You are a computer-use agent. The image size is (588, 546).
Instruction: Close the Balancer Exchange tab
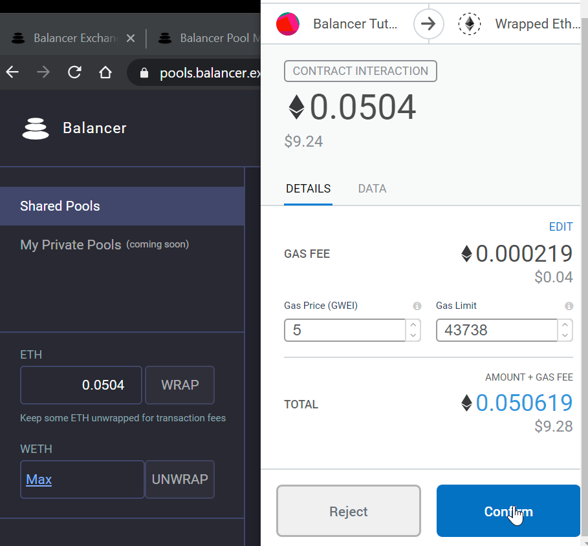pyautogui.click(x=131, y=38)
